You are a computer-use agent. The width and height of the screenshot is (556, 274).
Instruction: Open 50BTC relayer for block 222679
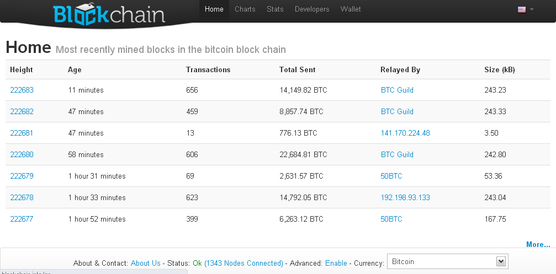pyautogui.click(x=391, y=176)
